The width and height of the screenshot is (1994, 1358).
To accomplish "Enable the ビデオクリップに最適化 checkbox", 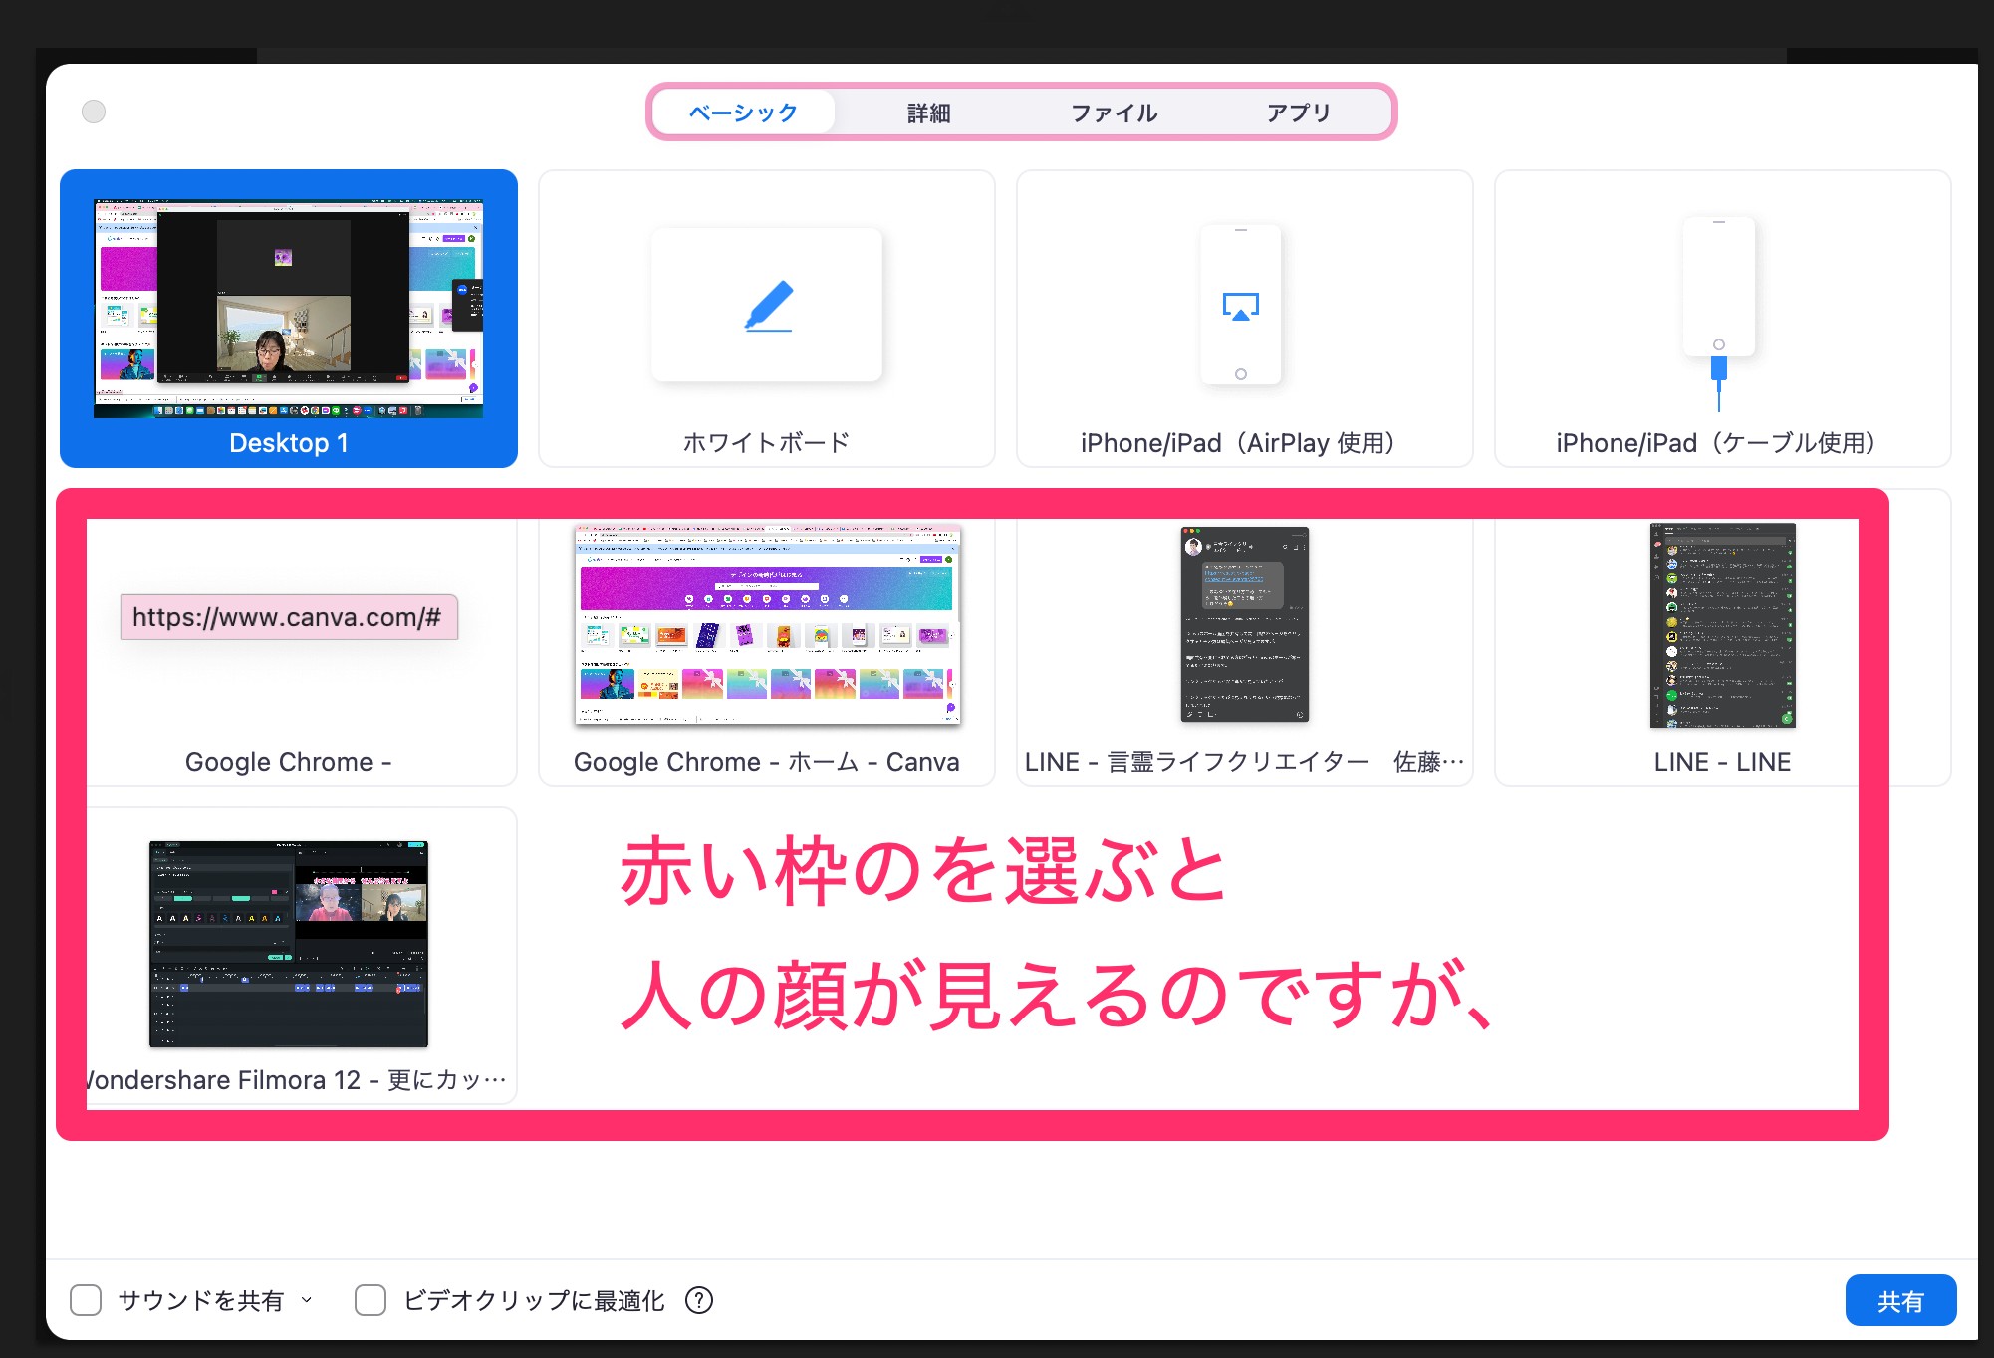I will tap(371, 1300).
